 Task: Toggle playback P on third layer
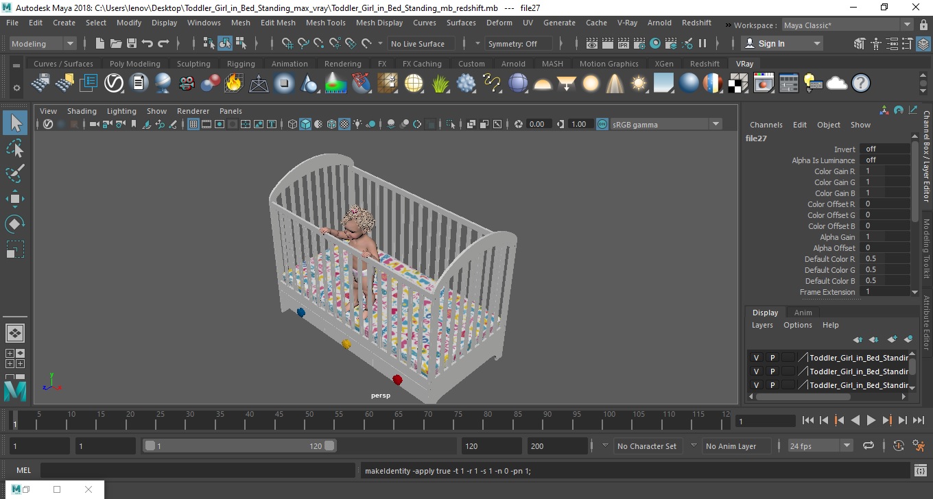click(772, 385)
